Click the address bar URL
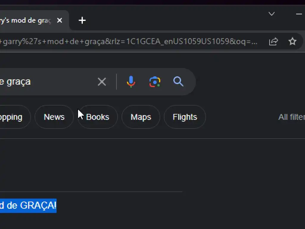The image size is (305, 229). (x=129, y=41)
